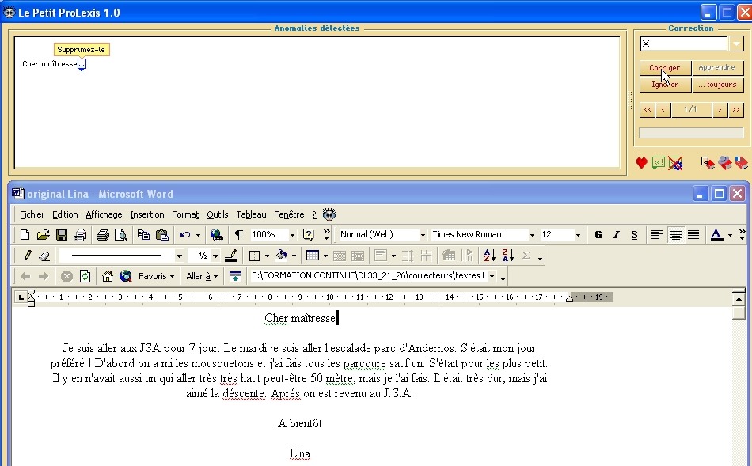Open the Edition menu
752x466 pixels.
coord(65,214)
